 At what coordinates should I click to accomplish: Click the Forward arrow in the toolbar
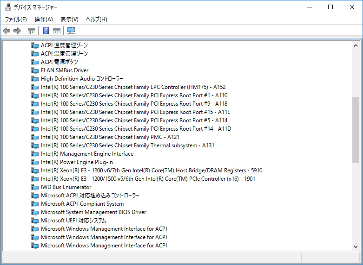17,31
